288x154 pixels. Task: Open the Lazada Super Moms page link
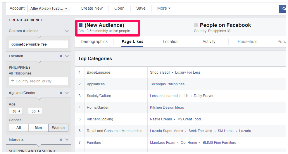(166, 131)
